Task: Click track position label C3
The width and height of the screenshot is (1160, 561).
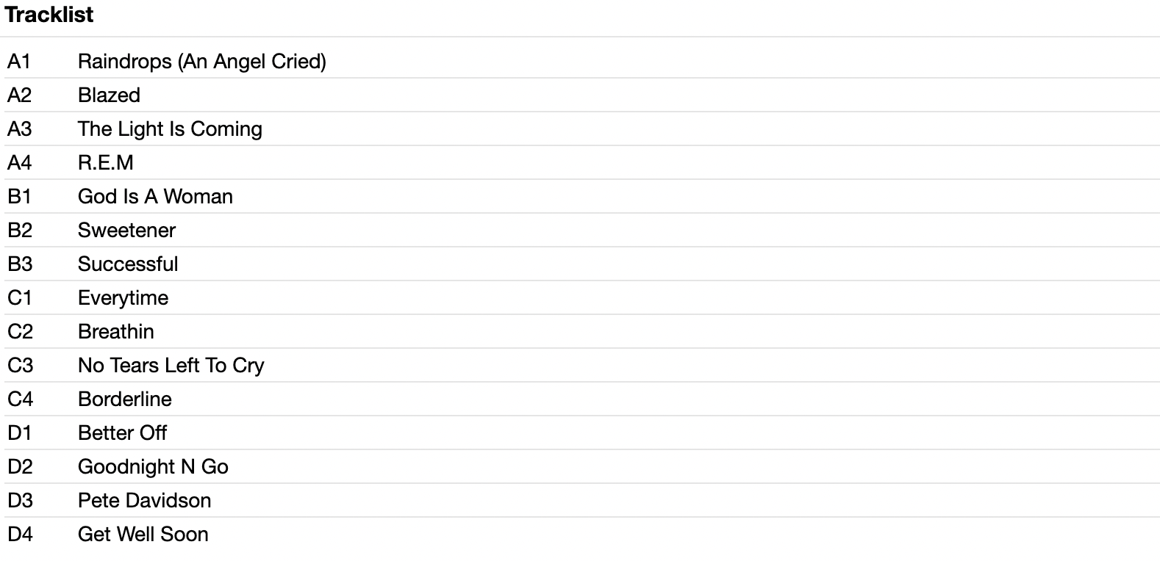Action: click(x=20, y=365)
